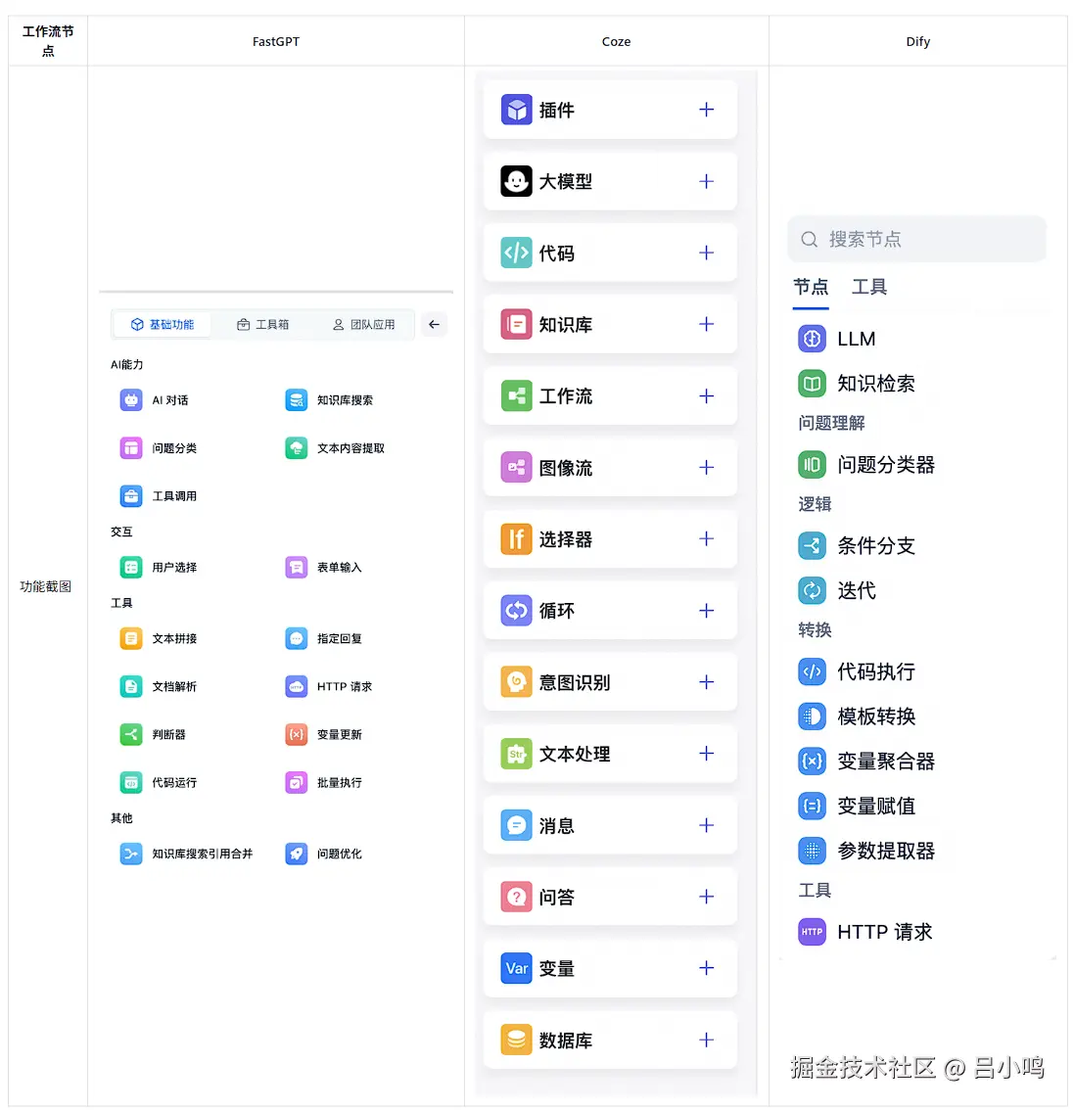Click the Coze 变量 Var icon

tap(516, 968)
